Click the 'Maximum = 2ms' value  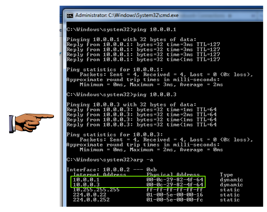(153, 150)
